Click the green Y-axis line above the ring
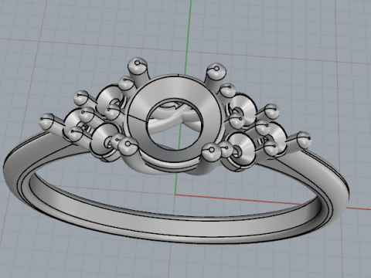 coord(188,37)
